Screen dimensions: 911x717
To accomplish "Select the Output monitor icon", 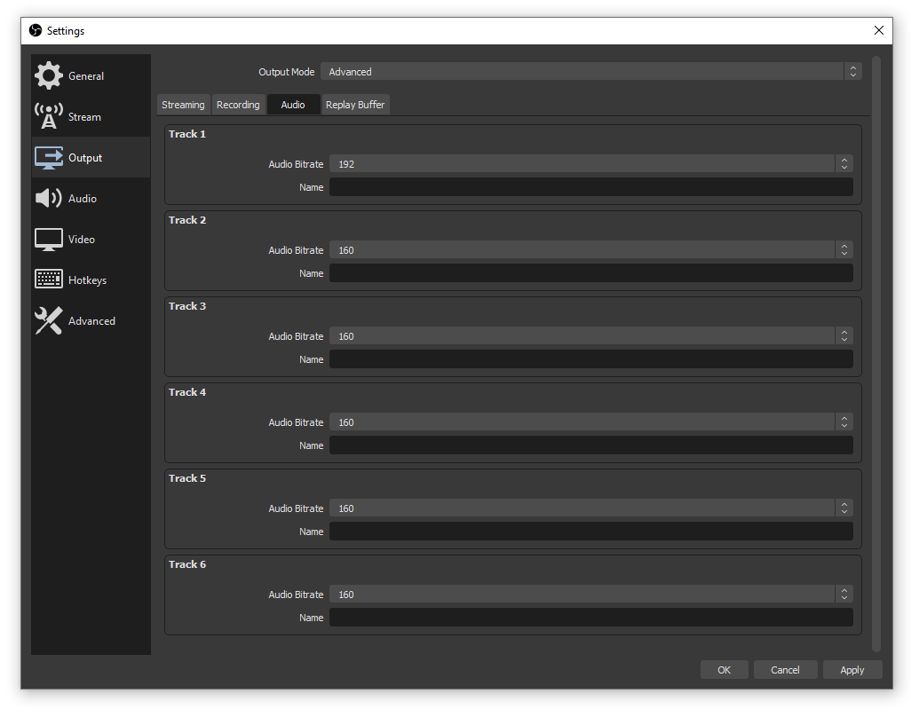I will click(48, 157).
